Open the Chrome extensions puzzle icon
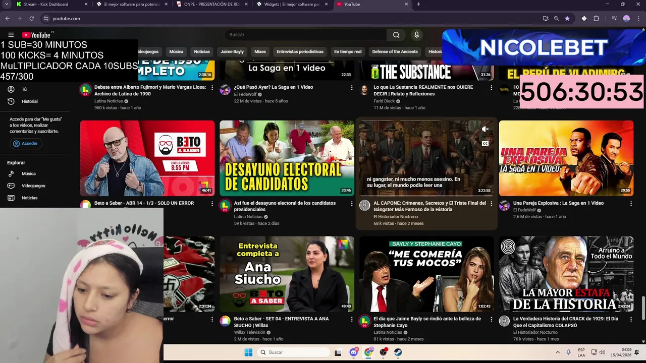 pos(597,18)
